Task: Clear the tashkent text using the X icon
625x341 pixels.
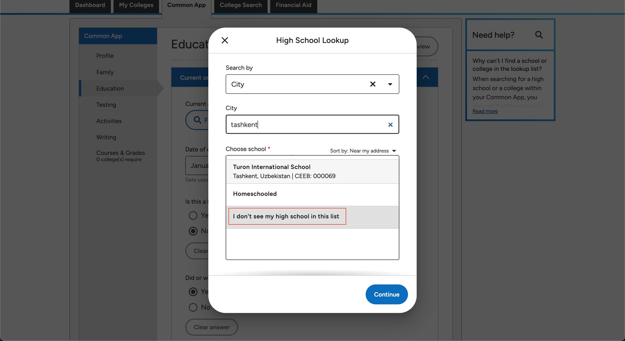Action: point(390,124)
